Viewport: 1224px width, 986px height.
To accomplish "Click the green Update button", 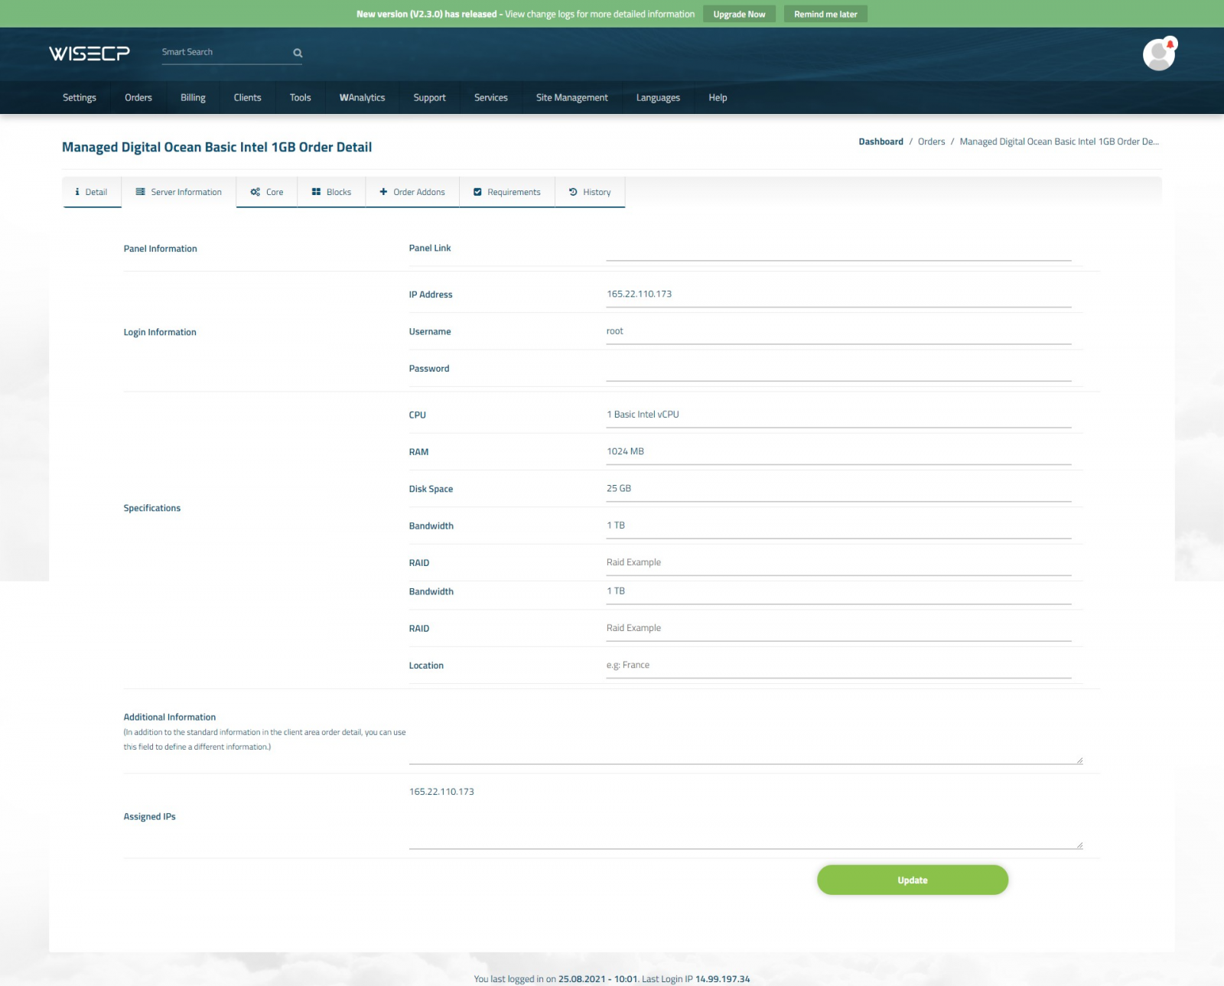I will (x=913, y=880).
